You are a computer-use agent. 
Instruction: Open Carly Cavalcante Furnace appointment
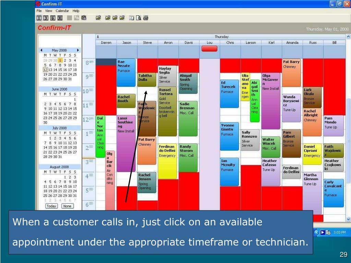333,193
